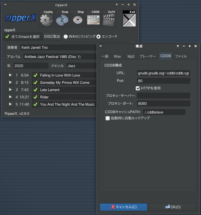This screenshot has height=215, width=201.
Task: Uncheck track 5 You And The Night
Action: pyautogui.click(x=35, y=104)
